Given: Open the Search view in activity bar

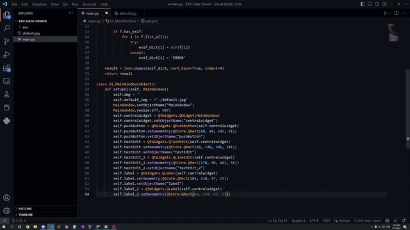Looking at the screenshot, I should point(6,28).
